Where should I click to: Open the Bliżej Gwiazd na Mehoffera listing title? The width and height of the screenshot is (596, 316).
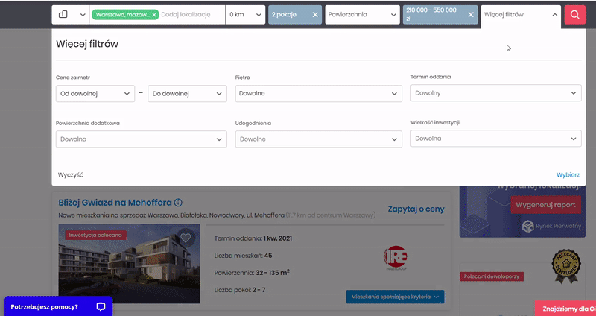[x=115, y=202]
